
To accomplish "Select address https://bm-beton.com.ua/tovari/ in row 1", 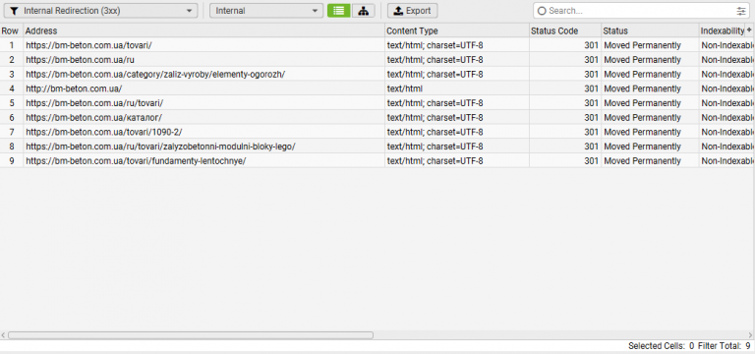I will tap(89, 45).
